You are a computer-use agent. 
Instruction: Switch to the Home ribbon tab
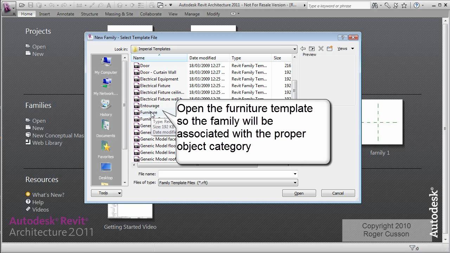point(27,14)
